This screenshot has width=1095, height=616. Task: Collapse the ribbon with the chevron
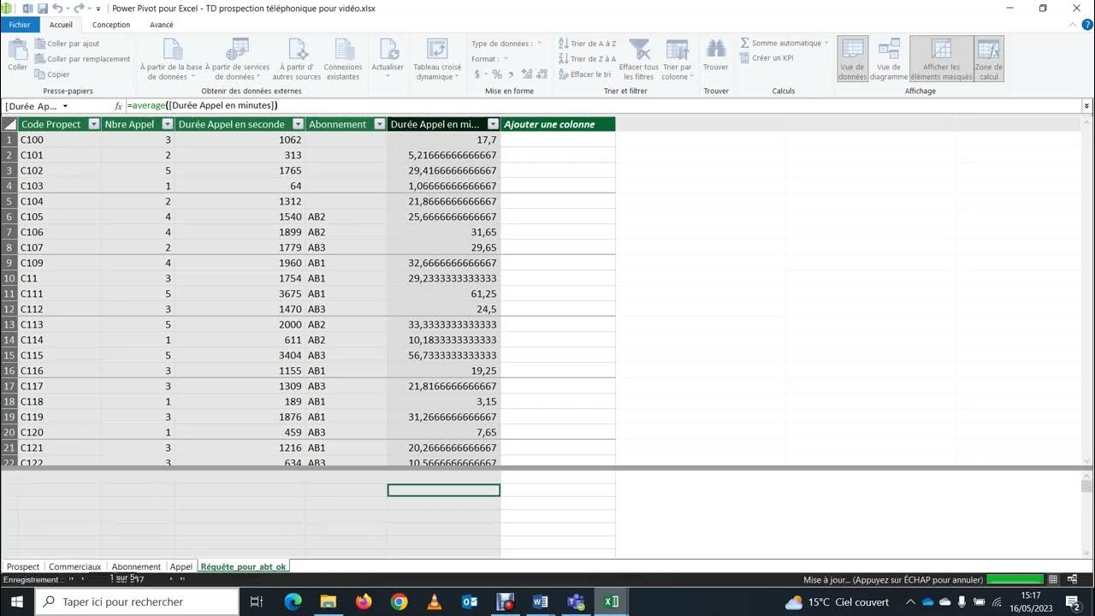(1072, 25)
